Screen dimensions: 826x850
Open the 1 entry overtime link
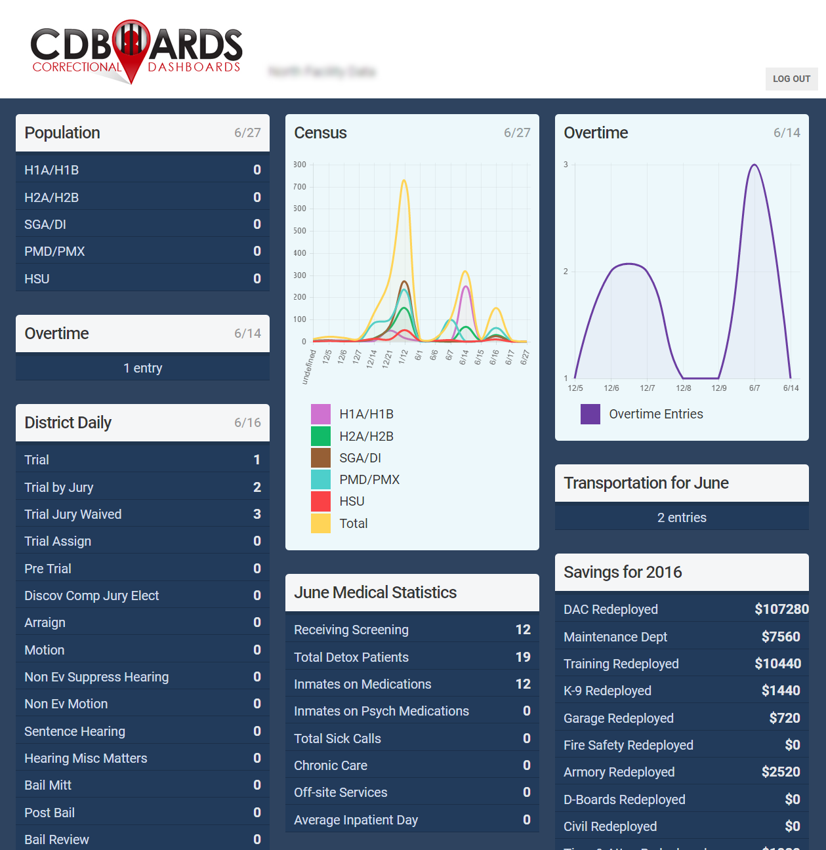point(142,368)
